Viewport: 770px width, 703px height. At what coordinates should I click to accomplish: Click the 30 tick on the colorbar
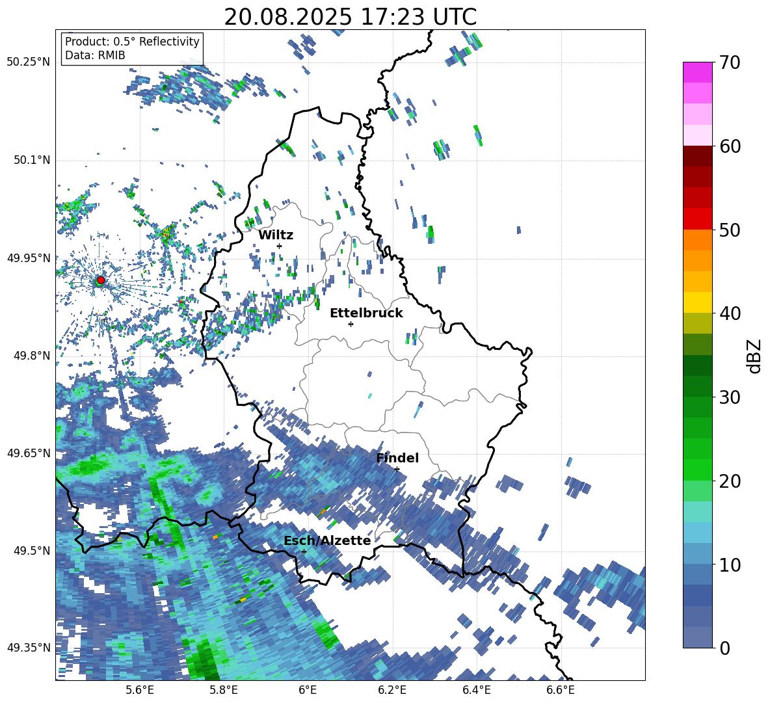coord(729,397)
